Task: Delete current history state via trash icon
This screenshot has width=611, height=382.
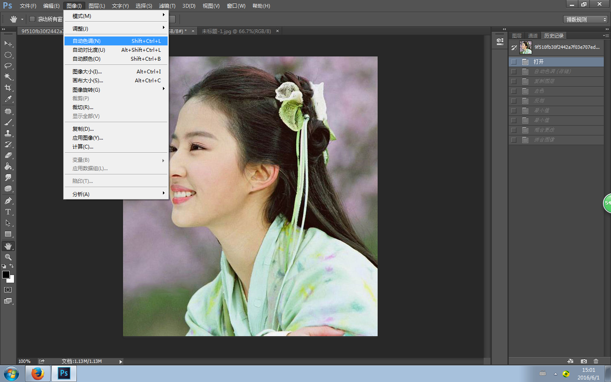Action: point(596,361)
